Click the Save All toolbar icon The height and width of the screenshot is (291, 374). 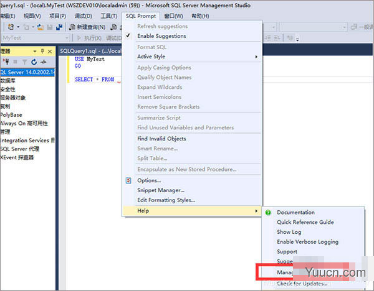pyautogui.click(x=59, y=27)
